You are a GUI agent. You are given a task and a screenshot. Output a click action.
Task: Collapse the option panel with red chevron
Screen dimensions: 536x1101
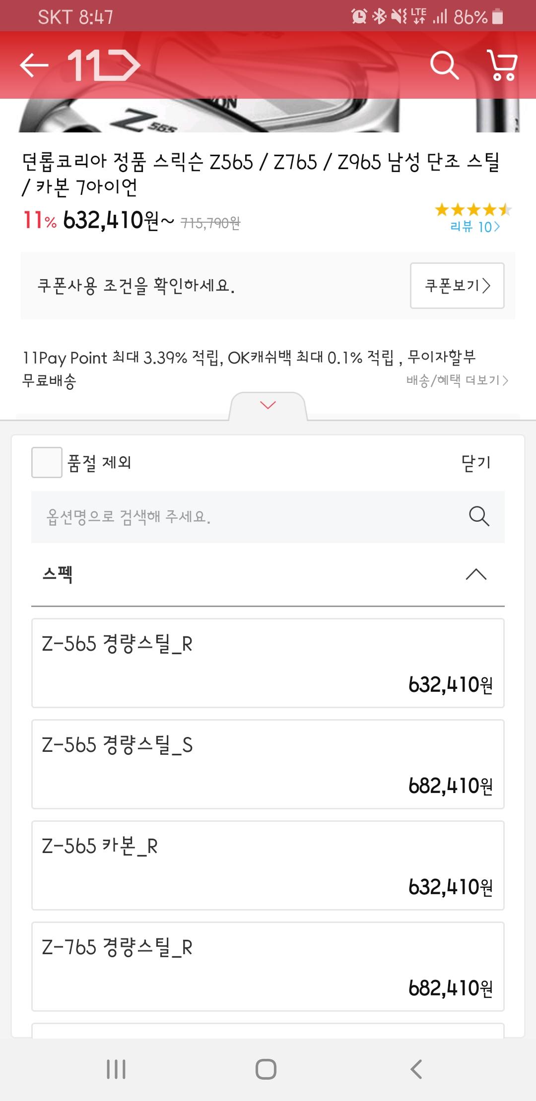(x=268, y=406)
